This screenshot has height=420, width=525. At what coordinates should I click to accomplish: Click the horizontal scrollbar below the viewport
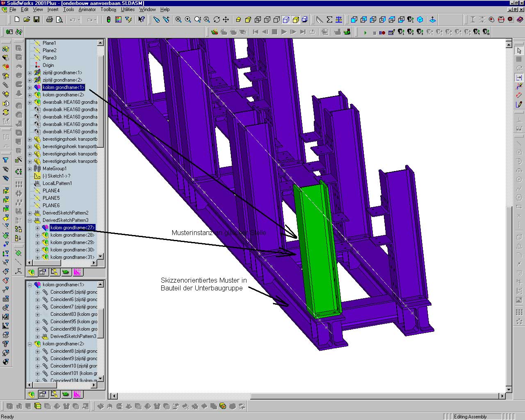click(308, 396)
